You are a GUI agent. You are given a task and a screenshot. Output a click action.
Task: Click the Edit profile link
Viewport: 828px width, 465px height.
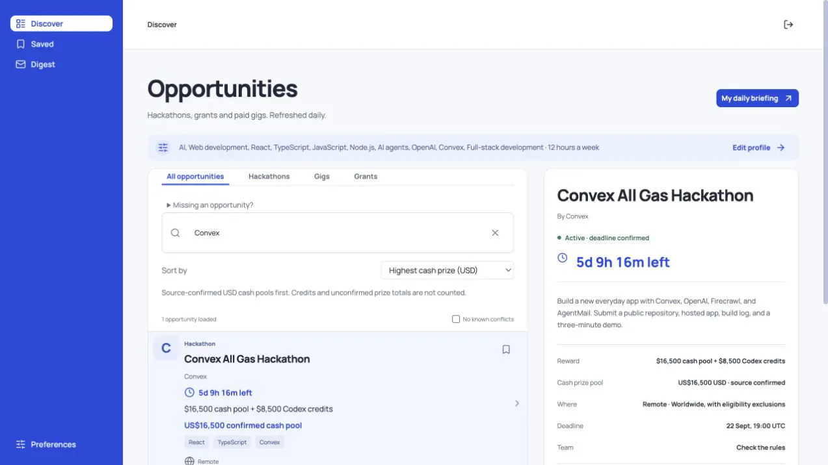coord(758,147)
